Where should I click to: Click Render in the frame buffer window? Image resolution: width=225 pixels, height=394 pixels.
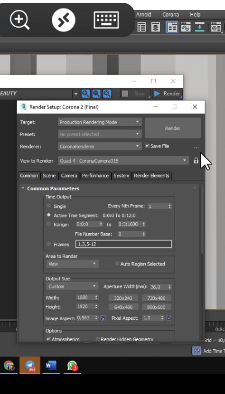click(167, 93)
